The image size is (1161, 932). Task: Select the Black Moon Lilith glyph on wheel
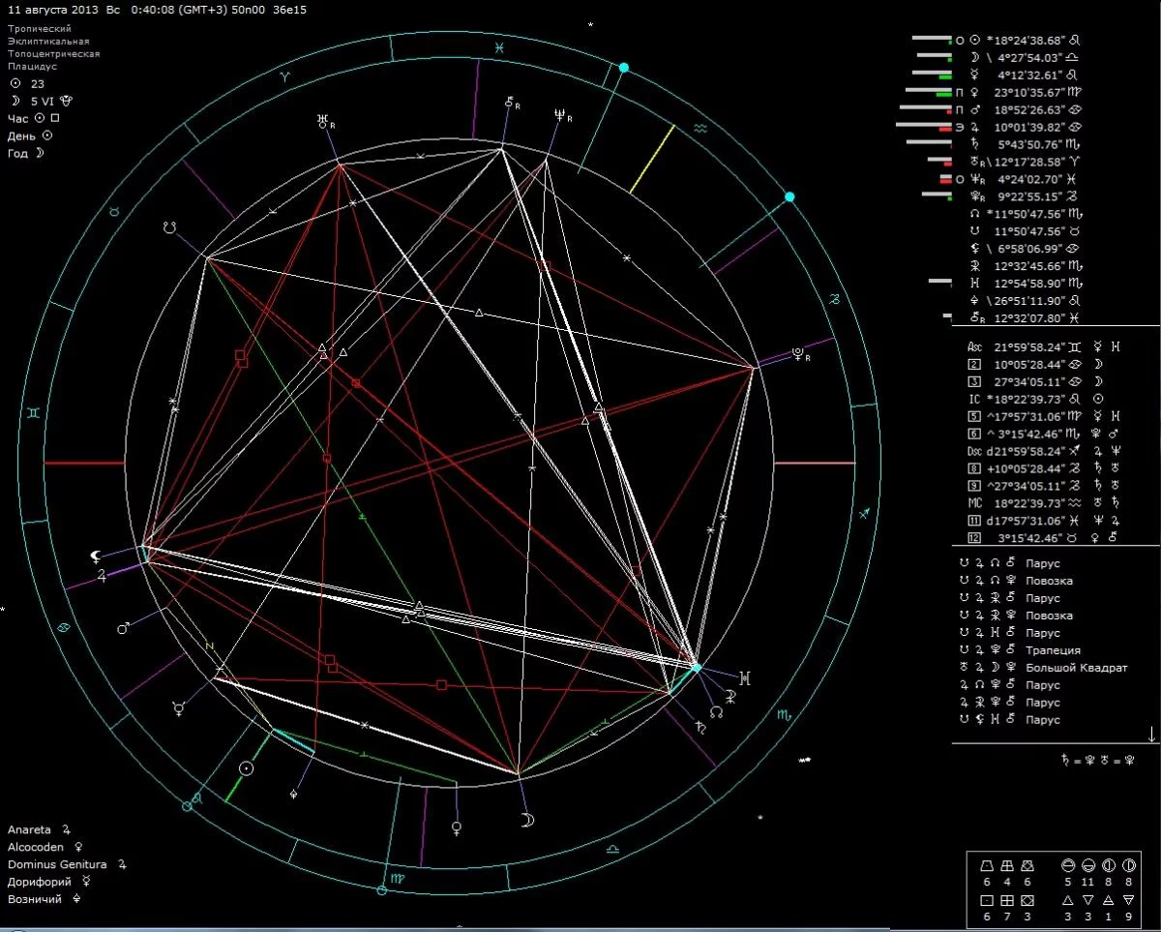pos(96,556)
